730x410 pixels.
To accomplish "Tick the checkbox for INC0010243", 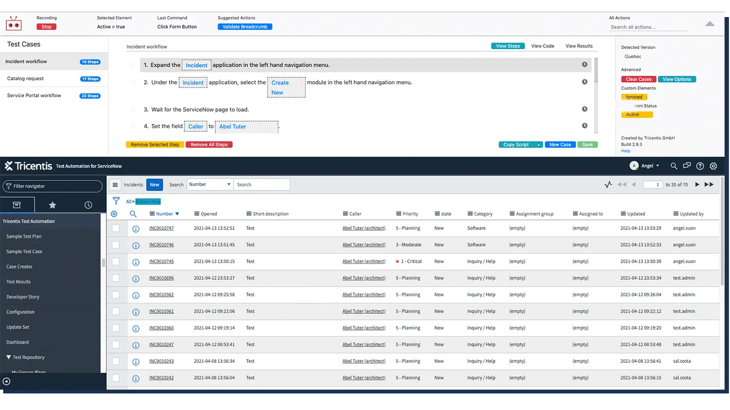I will pos(116,361).
